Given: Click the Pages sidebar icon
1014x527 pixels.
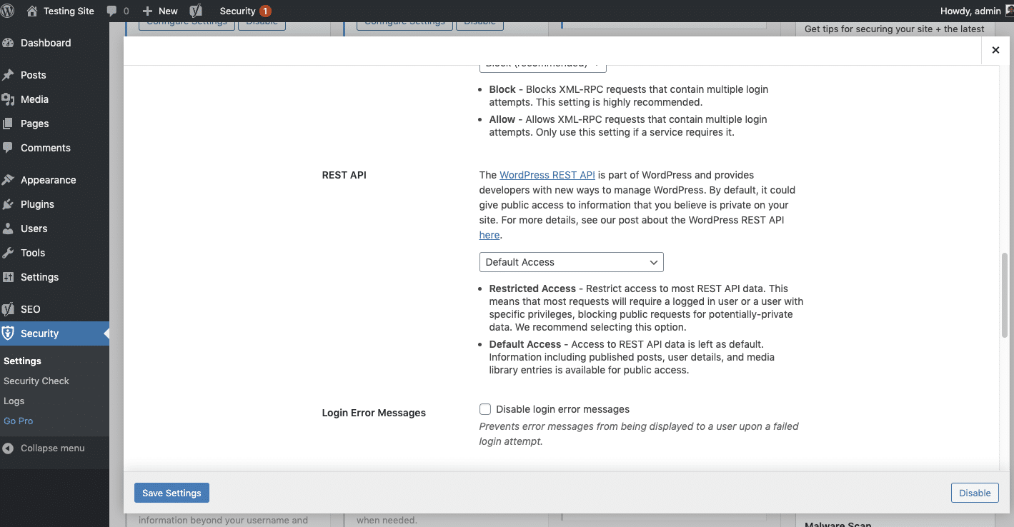Looking at the screenshot, I should click(x=9, y=124).
